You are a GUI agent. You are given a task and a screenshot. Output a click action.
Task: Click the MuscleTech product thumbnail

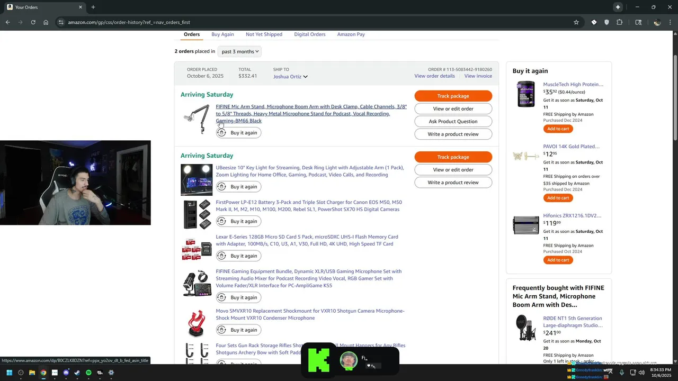point(526,95)
